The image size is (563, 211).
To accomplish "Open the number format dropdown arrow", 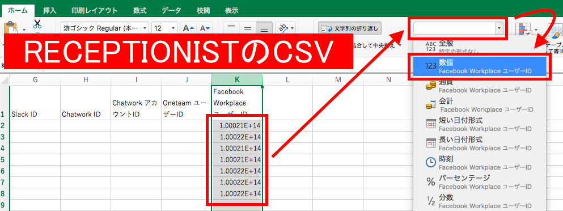I will [498, 28].
